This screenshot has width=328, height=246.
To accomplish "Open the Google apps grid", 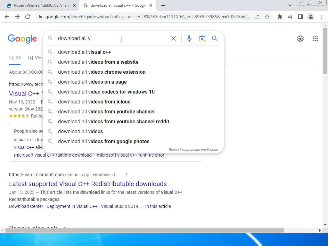I will pyautogui.click(x=315, y=39).
